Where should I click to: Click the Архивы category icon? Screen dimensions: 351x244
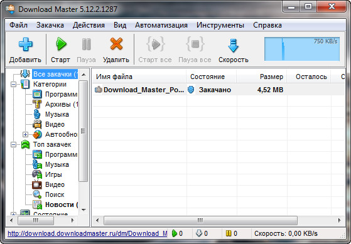pyautogui.click(x=37, y=104)
